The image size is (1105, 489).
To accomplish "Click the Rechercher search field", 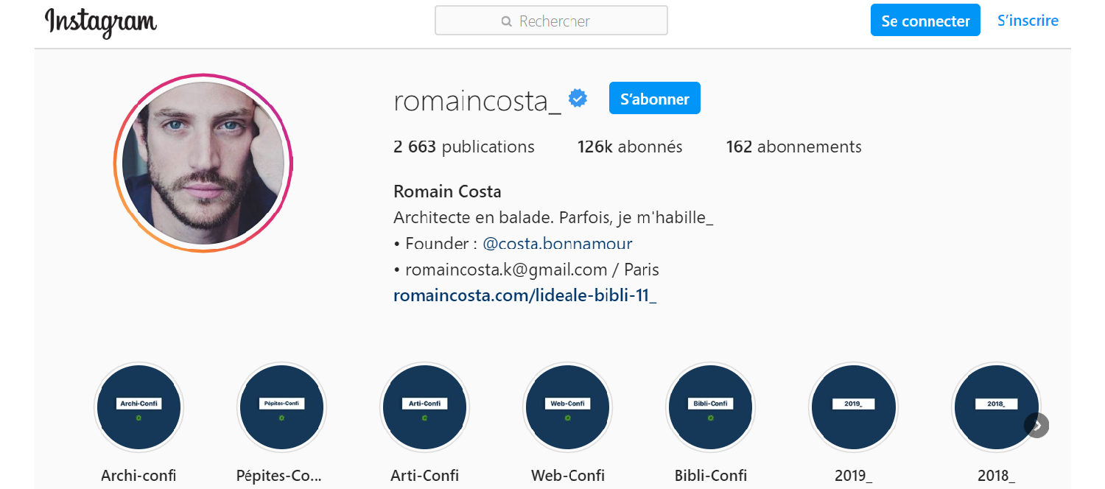I will pos(551,21).
